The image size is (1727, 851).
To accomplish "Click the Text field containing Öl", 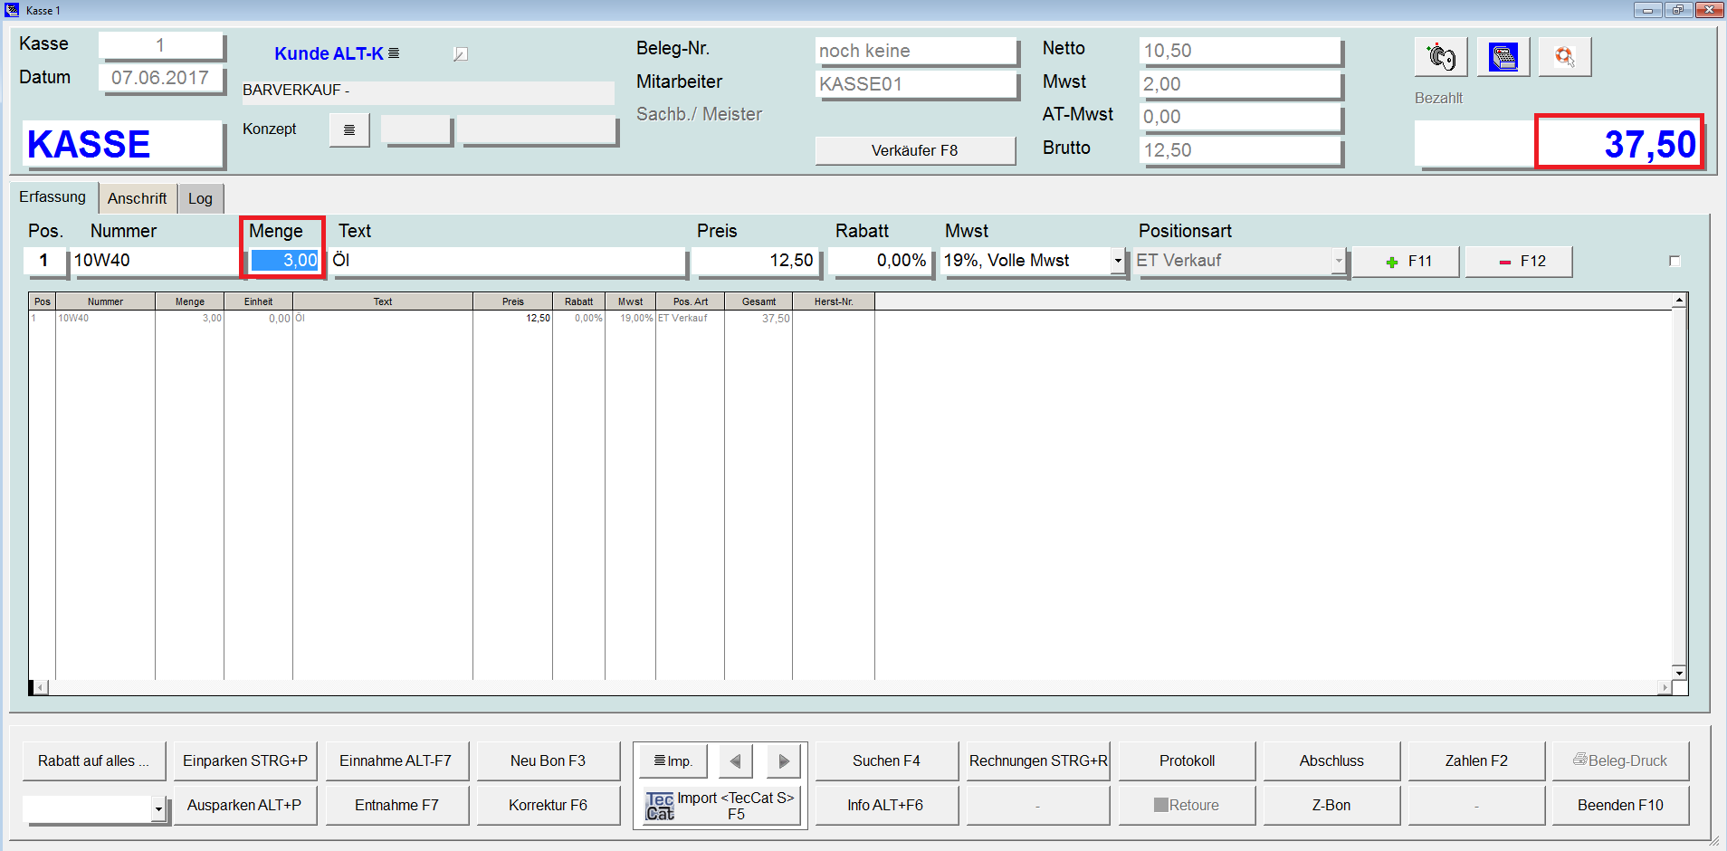I will coord(508,261).
